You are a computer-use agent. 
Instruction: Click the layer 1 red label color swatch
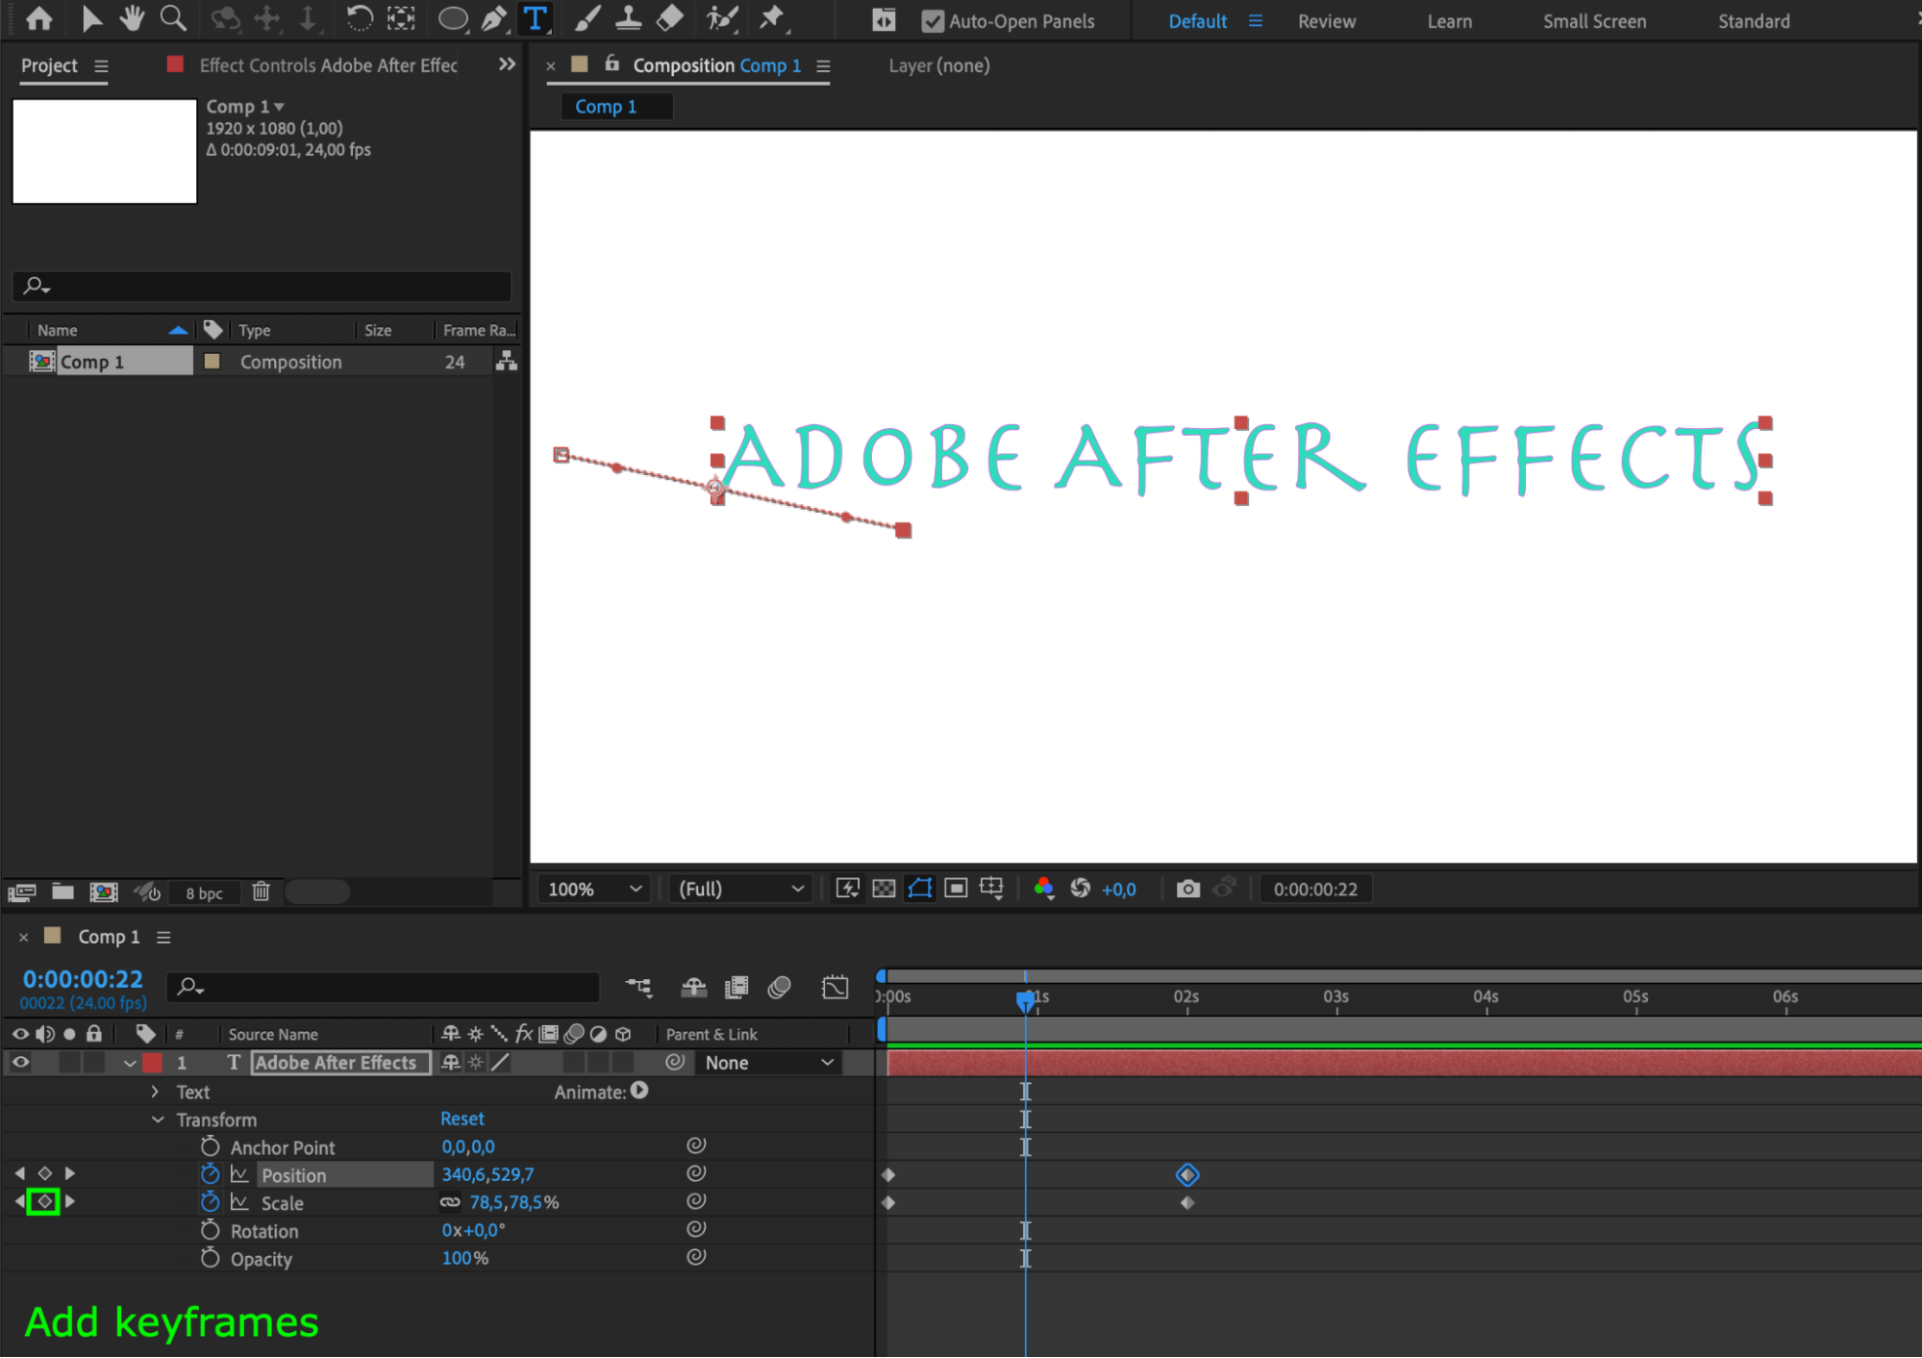tap(152, 1063)
